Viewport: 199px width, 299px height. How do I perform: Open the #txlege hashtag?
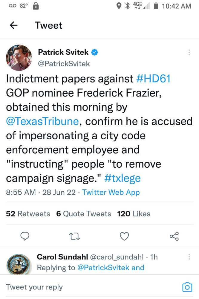(x=123, y=178)
